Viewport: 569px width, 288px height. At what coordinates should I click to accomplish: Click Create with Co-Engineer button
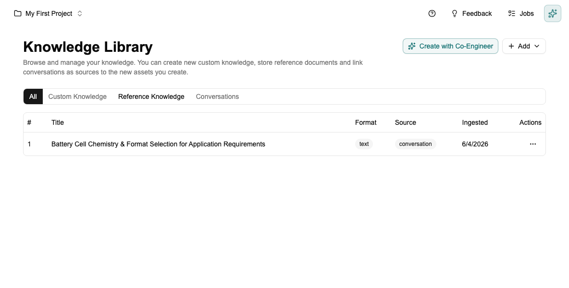point(450,46)
